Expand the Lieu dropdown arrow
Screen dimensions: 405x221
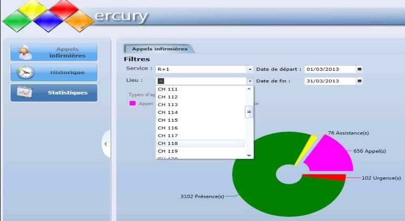(x=250, y=81)
